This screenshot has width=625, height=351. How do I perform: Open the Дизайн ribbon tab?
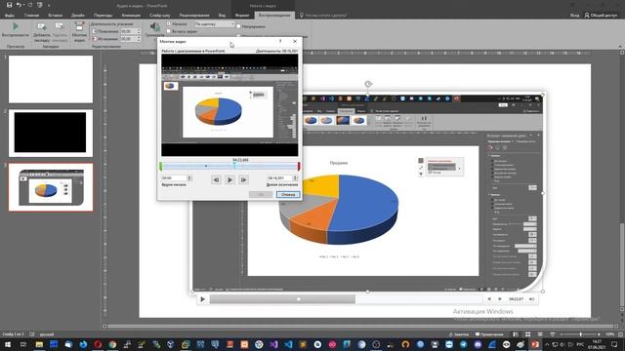point(78,16)
